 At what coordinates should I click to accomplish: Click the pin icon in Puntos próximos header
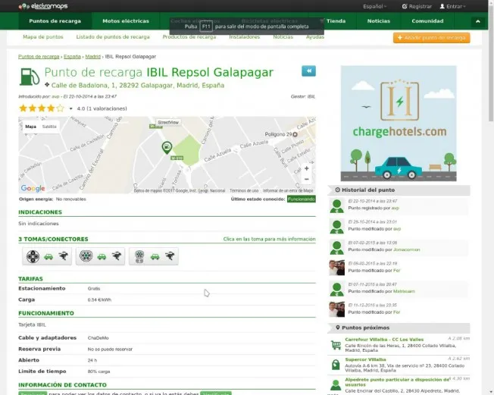(338, 328)
